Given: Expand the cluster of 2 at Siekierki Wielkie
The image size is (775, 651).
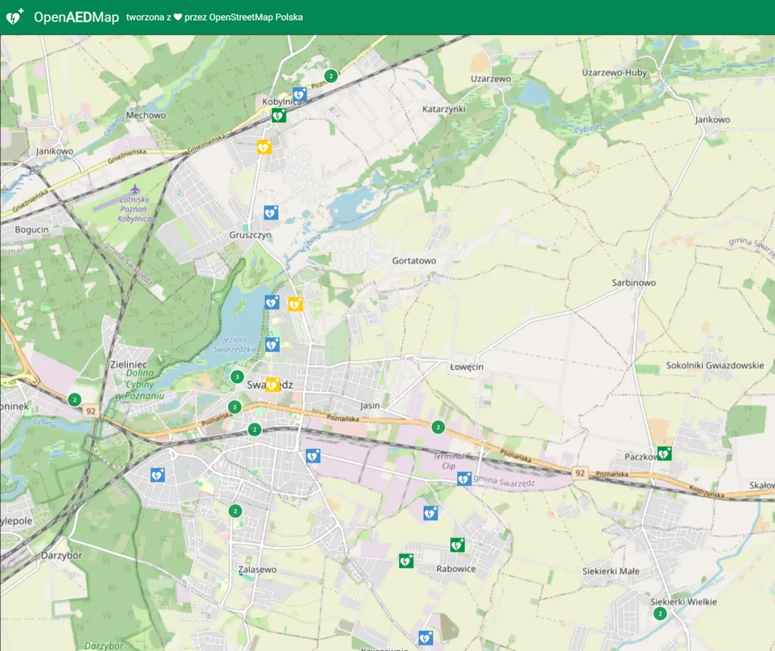Looking at the screenshot, I should pos(660,613).
